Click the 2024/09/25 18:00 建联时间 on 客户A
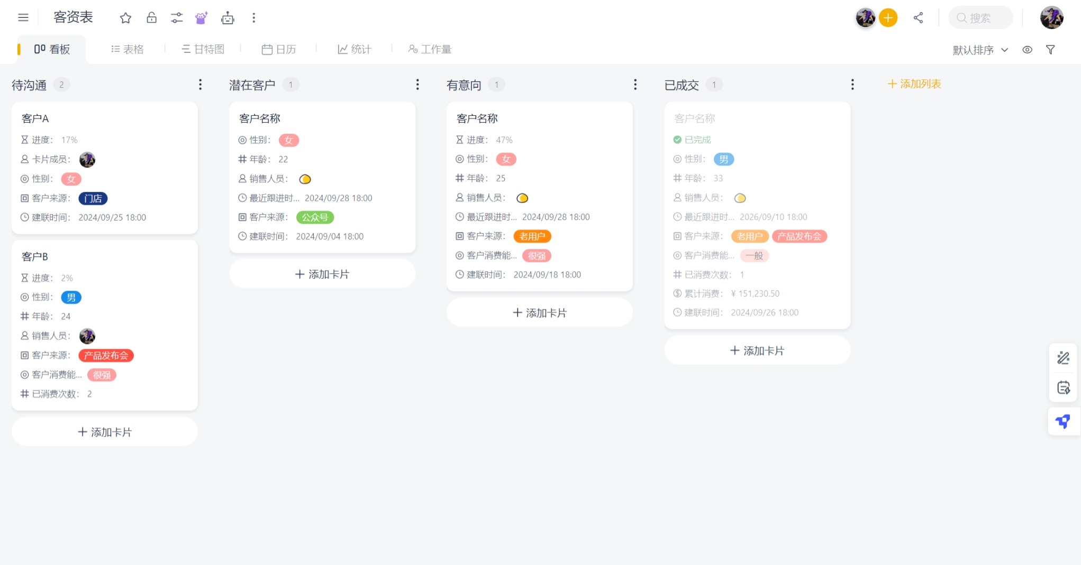The height and width of the screenshot is (565, 1081). click(x=112, y=217)
